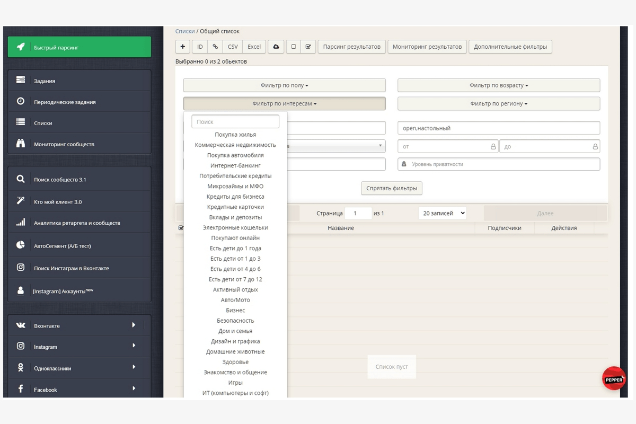Select Покупка жилья from interests list
Image resolution: width=636 pixels, height=424 pixels.
coord(235,135)
